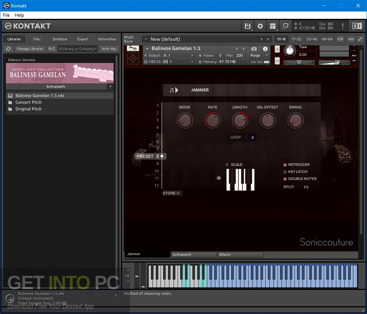The height and width of the screenshot is (314, 367).
Task: Open the save/load disk icon menu
Action: pos(248,26)
